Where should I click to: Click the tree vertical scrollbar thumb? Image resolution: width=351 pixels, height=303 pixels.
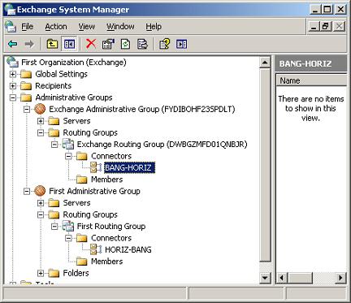[265, 165]
